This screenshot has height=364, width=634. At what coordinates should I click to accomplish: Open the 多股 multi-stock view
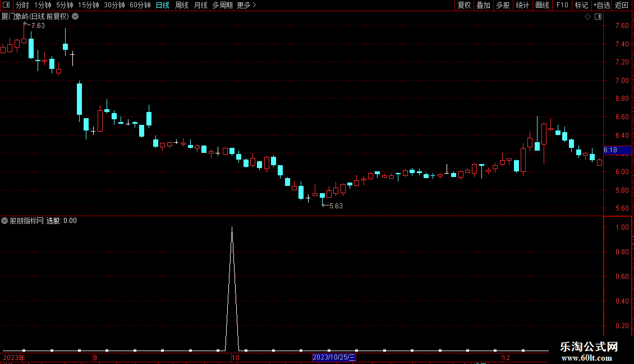(x=503, y=5)
